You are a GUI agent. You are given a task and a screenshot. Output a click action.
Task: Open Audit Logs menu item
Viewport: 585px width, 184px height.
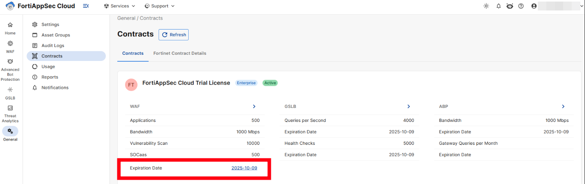(66, 45)
